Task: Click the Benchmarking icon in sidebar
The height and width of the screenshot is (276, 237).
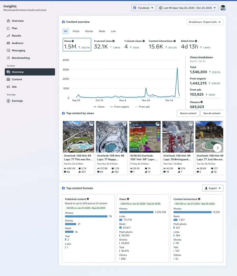Action: point(8,58)
